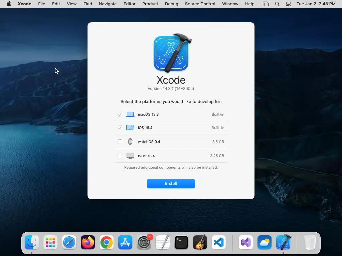342x256 pixels.
Task: Enable the watchOS 9.4 checkbox
Action: (120, 142)
